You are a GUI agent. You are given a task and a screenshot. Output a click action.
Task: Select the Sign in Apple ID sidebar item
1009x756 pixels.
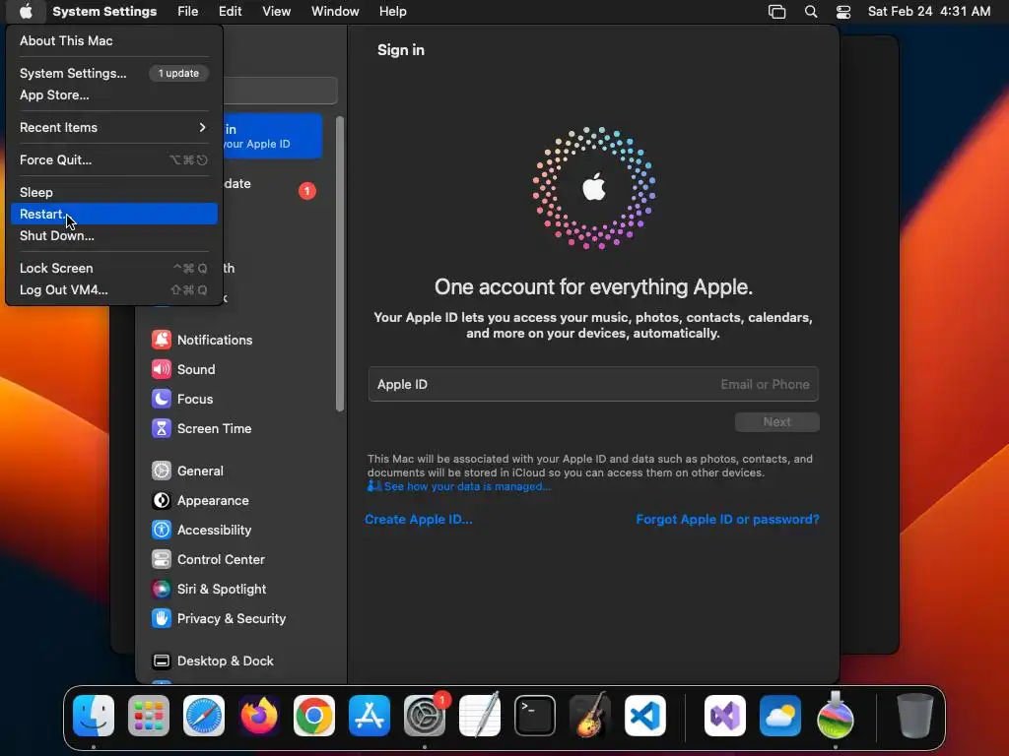click(272, 136)
